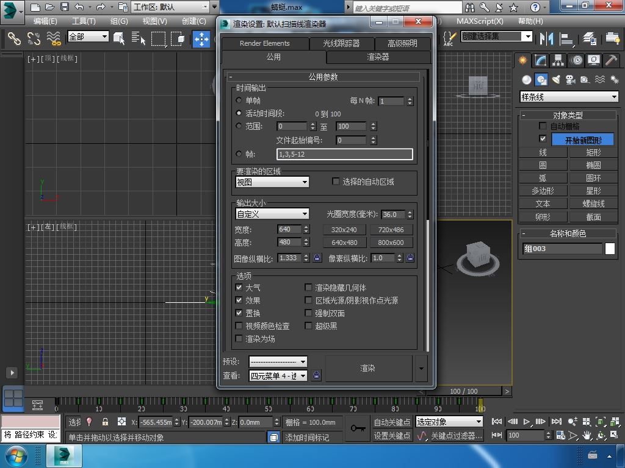Open the 工作区 workspace dropdown
This screenshot has width=625, height=468.
pyautogui.click(x=170, y=7)
